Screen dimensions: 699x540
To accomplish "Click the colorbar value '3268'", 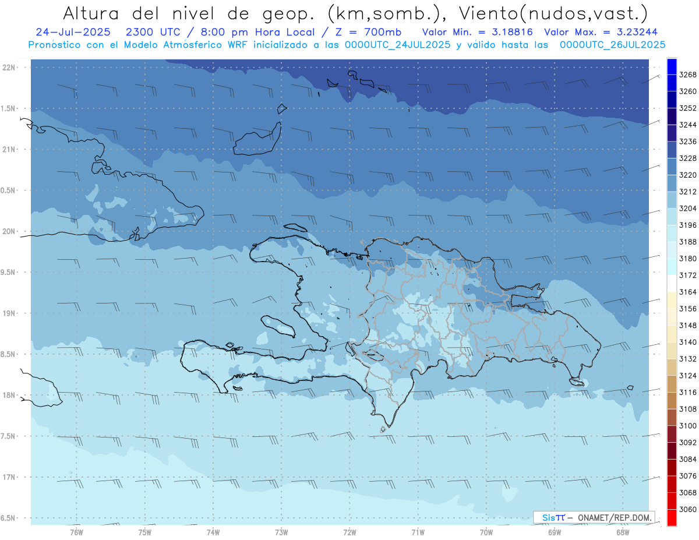I will click(x=688, y=75).
